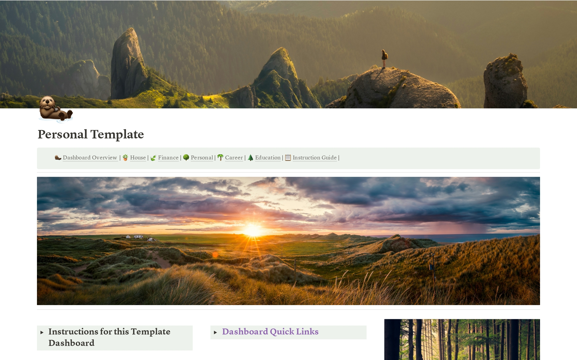This screenshot has height=360, width=577.
Task: Expand Instructions for this Template Dashboard toggle
Action: [x=42, y=332]
